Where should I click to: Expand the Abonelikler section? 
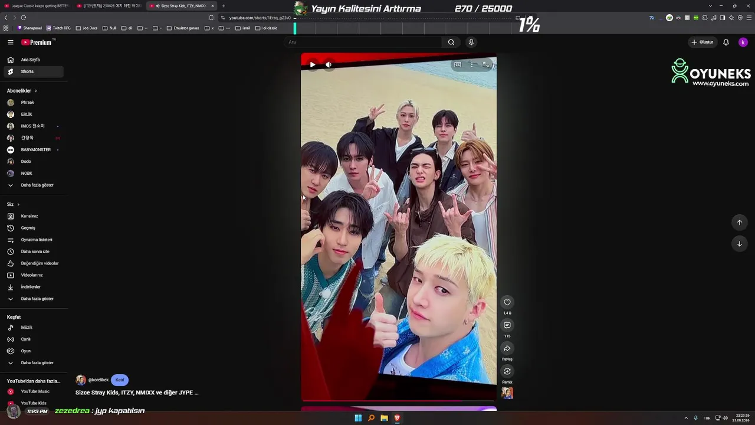tap(22, 91)
